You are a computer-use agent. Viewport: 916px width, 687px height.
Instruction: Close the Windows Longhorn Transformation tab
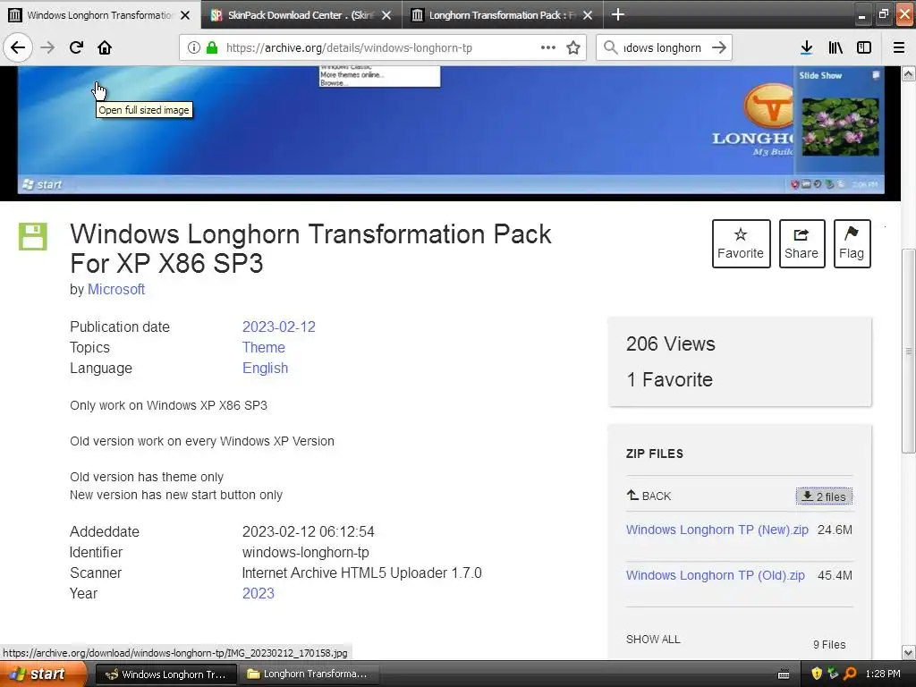click(x=185, y=15)
